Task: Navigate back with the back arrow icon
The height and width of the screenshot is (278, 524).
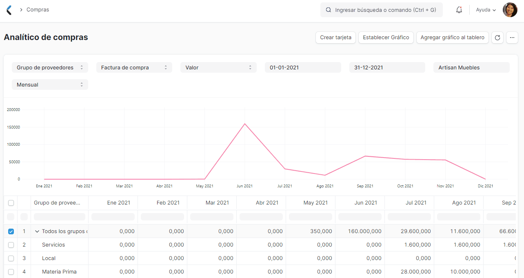Action: (8, 9)
